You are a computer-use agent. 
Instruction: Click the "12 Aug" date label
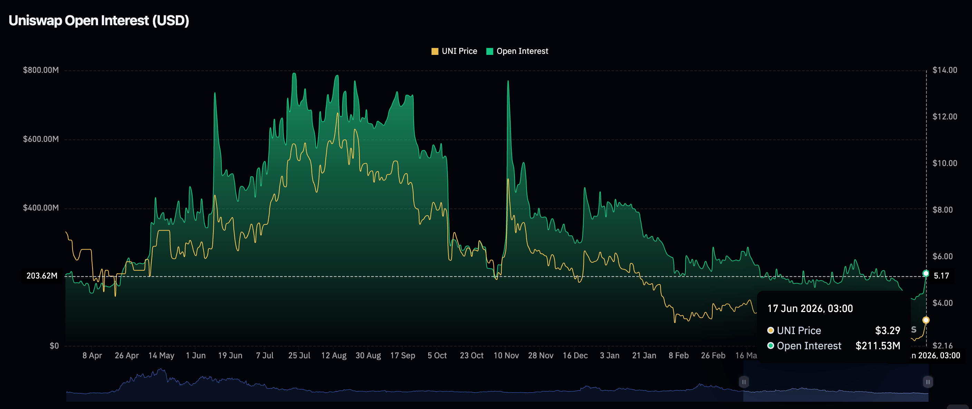tap(334, 356)
